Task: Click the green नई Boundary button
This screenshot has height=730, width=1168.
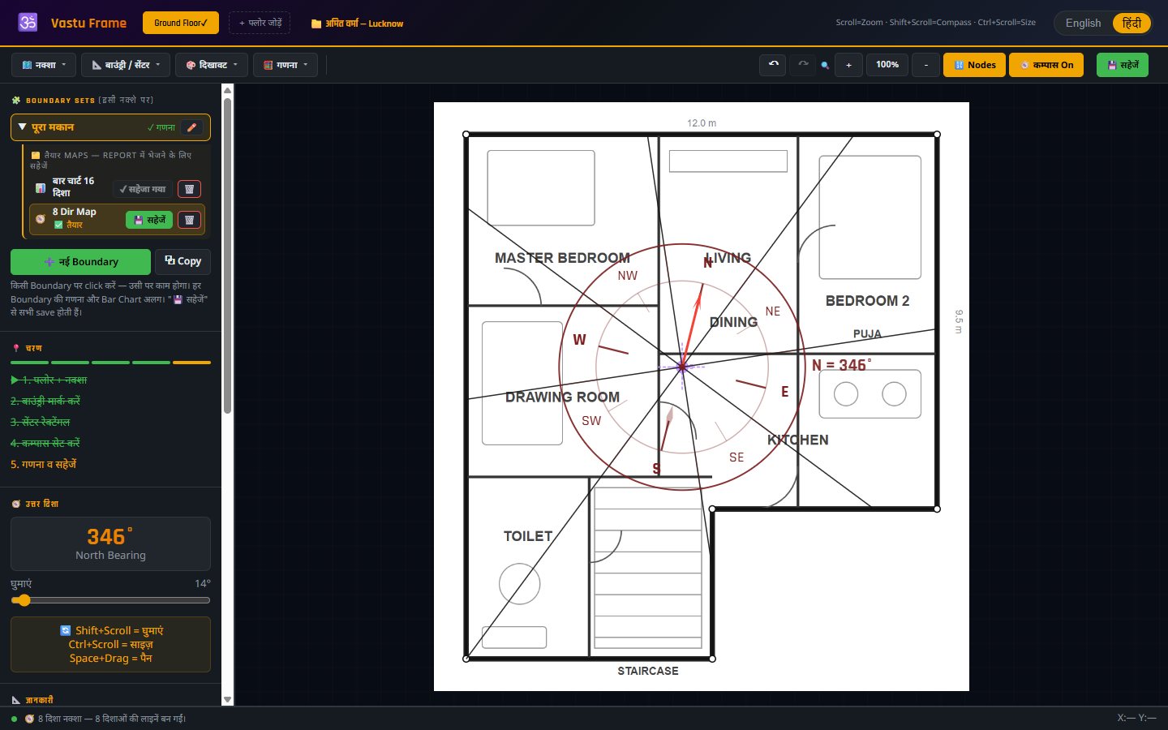Action: click(x=80, y=262)
